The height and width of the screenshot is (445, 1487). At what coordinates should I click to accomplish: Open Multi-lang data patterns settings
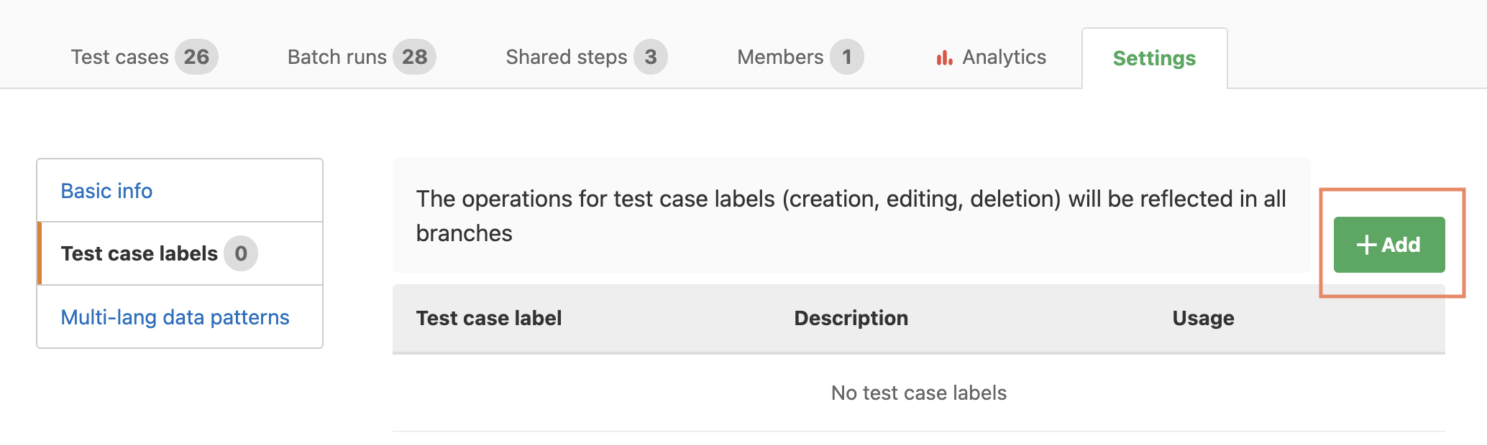175,317
